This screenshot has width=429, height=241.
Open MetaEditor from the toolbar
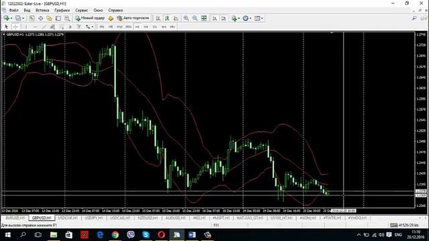(111, 18)
